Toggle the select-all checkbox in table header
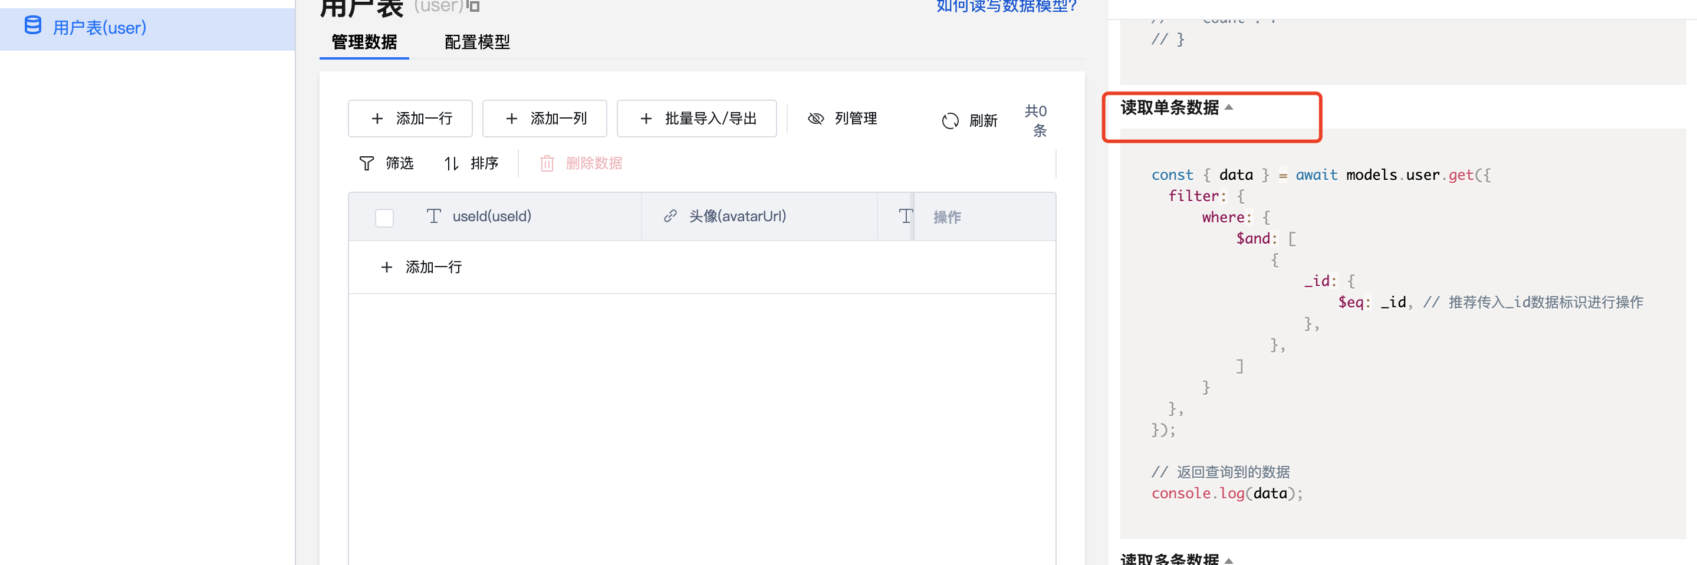Screen dimensions: 1697x565 pyautogui.click(x=384, y=218)
